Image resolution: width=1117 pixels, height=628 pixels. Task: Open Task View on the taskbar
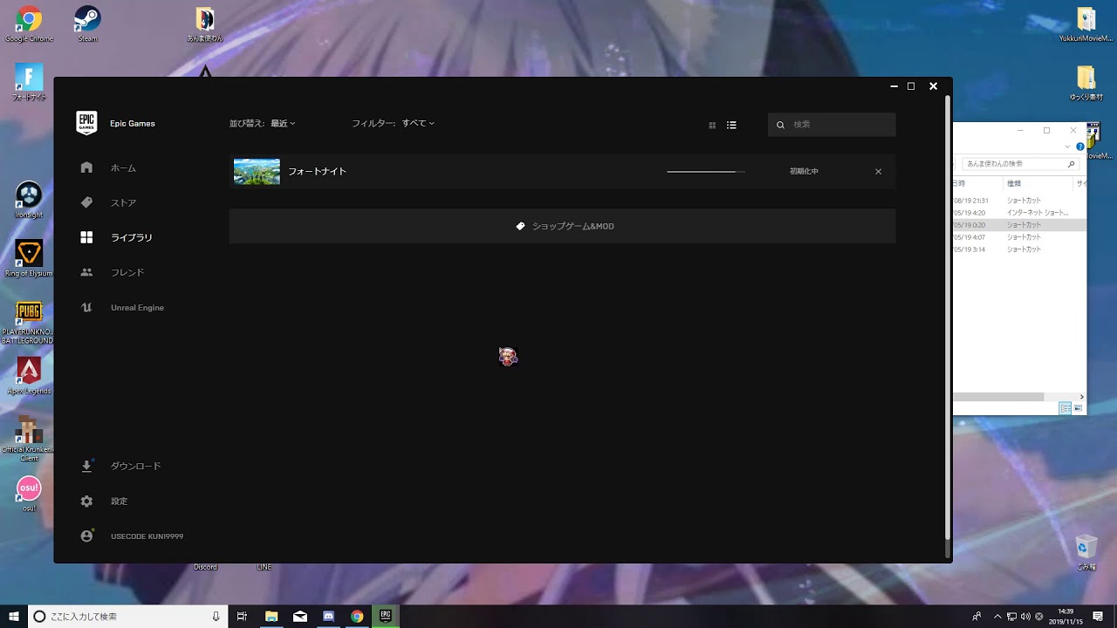[243, 617]
